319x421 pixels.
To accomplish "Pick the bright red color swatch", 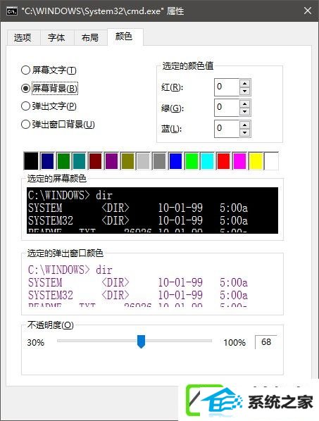I will 223,161.
